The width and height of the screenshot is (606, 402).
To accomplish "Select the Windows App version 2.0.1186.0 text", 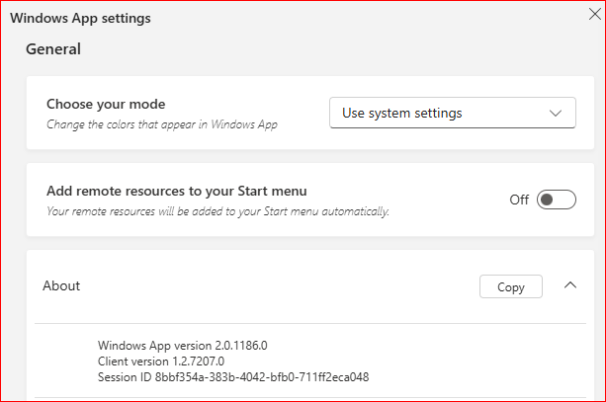I will pos(183,346).
